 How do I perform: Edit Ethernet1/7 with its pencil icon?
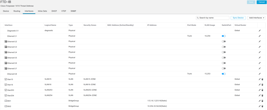[x=260, y=69]
